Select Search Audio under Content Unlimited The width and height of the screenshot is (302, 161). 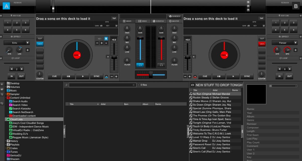point(18,101)
